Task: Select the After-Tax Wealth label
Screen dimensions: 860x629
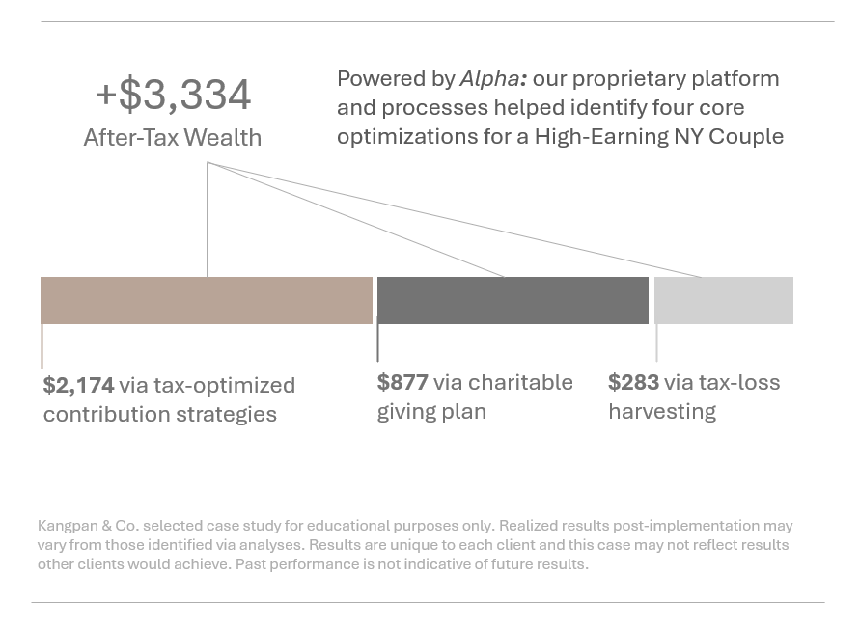Action: 173,138
